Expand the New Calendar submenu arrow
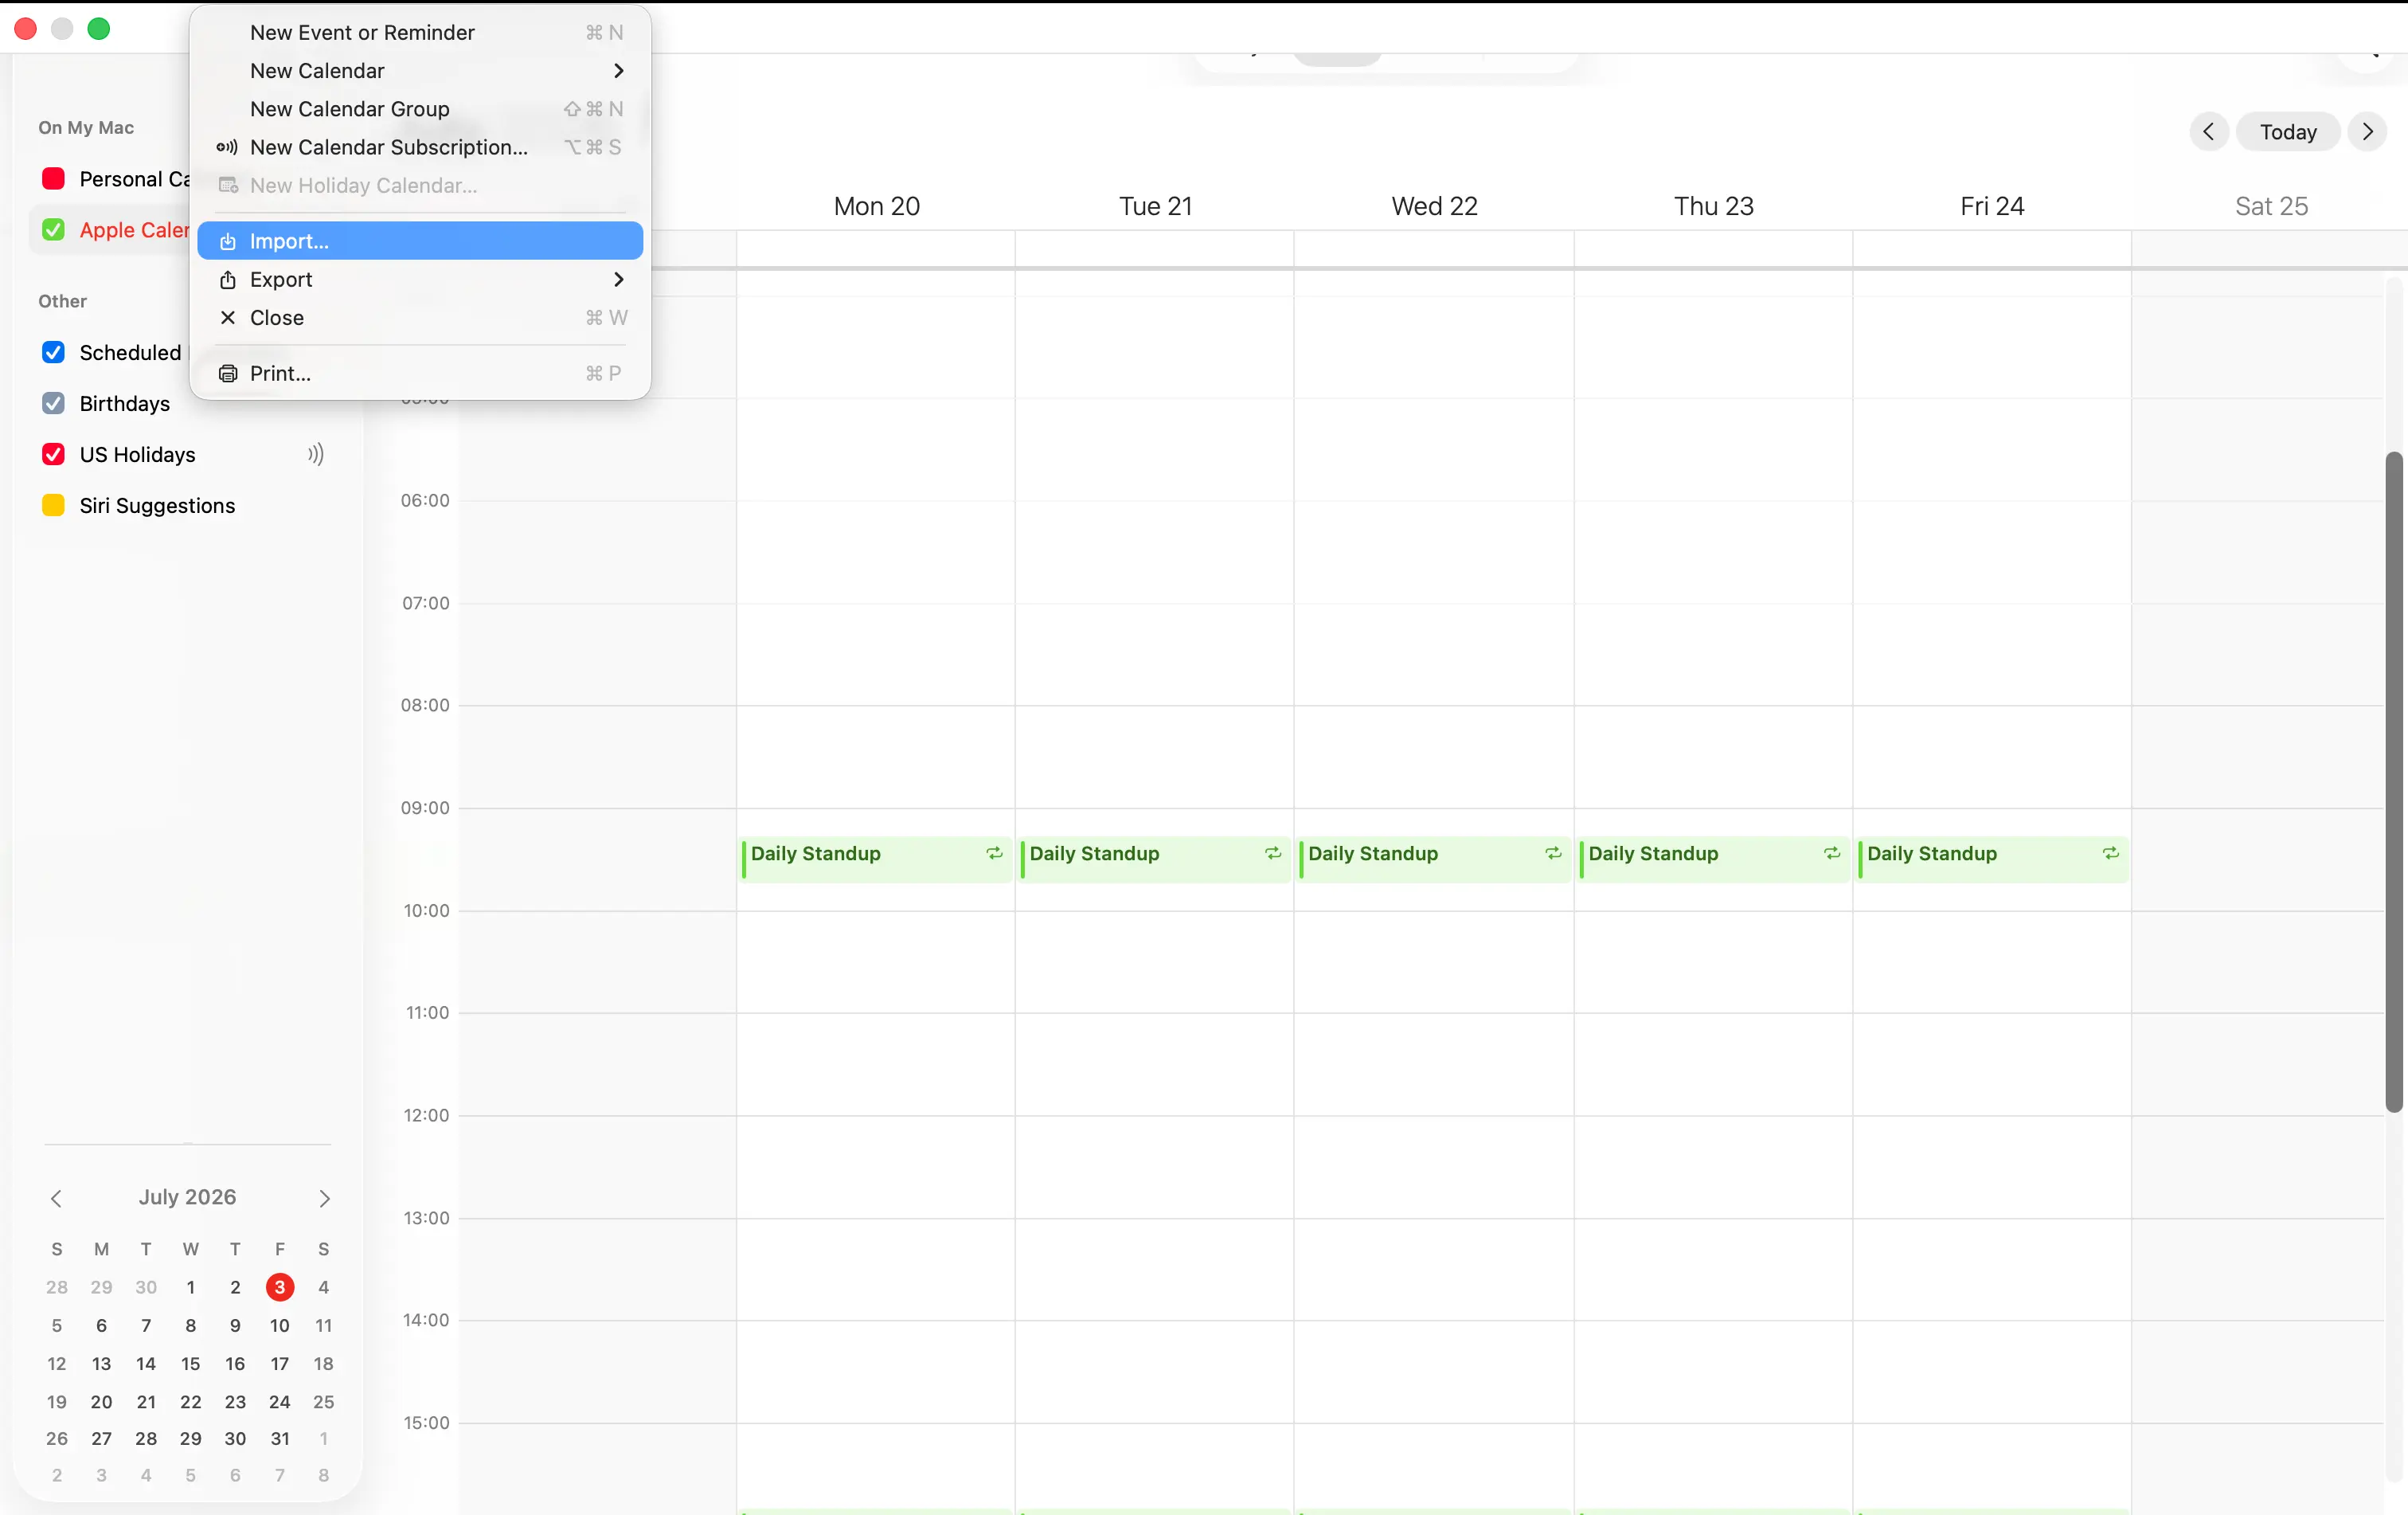Screen dimensions: 2408x1515 pos(618,70)
